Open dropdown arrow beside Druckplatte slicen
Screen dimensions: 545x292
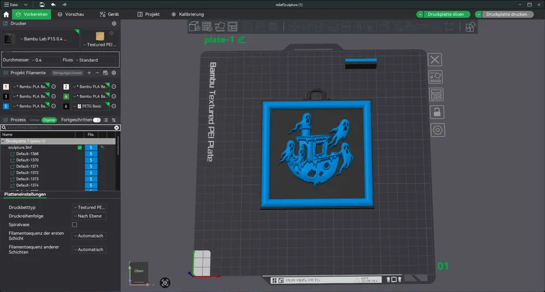point(420,14)
